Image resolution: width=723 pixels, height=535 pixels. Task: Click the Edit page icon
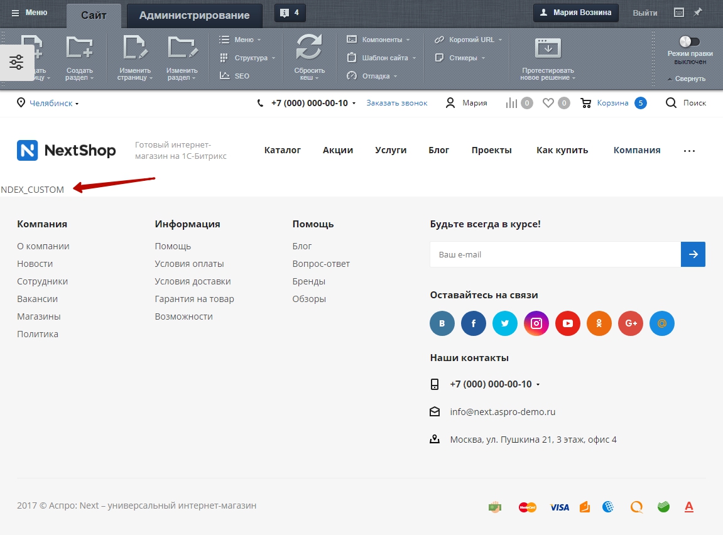(135, 48)
